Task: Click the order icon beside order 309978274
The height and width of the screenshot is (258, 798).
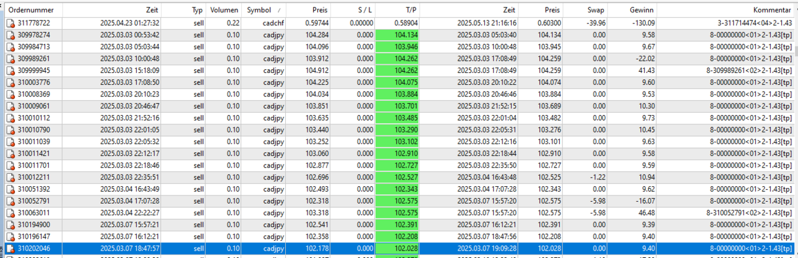Action: [10, 35]
